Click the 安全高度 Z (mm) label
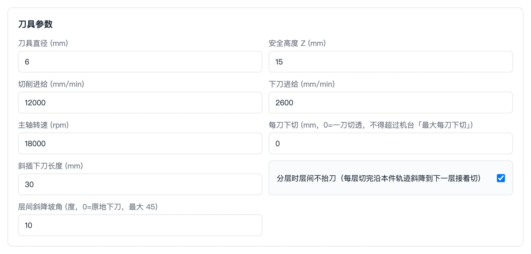This screenshot has width=531, height=254. pyautogui.click(x=297, y=43)
